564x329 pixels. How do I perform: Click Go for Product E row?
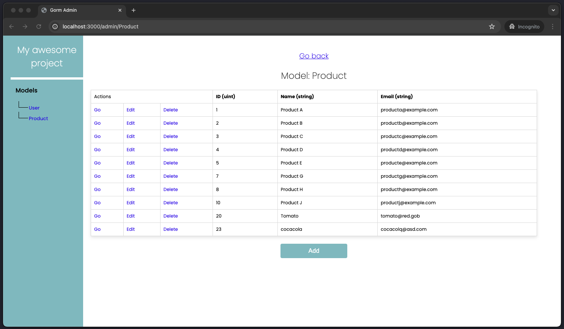point(98,163)
